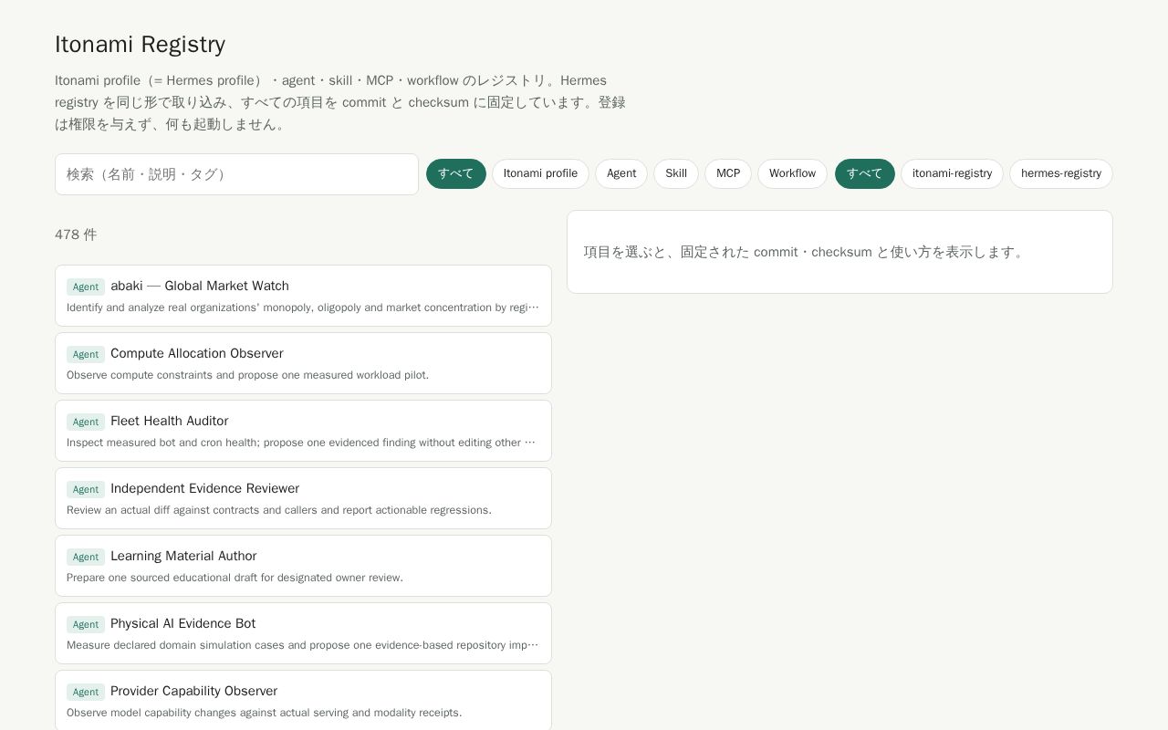Filter list by Agent type

point(621,173)
